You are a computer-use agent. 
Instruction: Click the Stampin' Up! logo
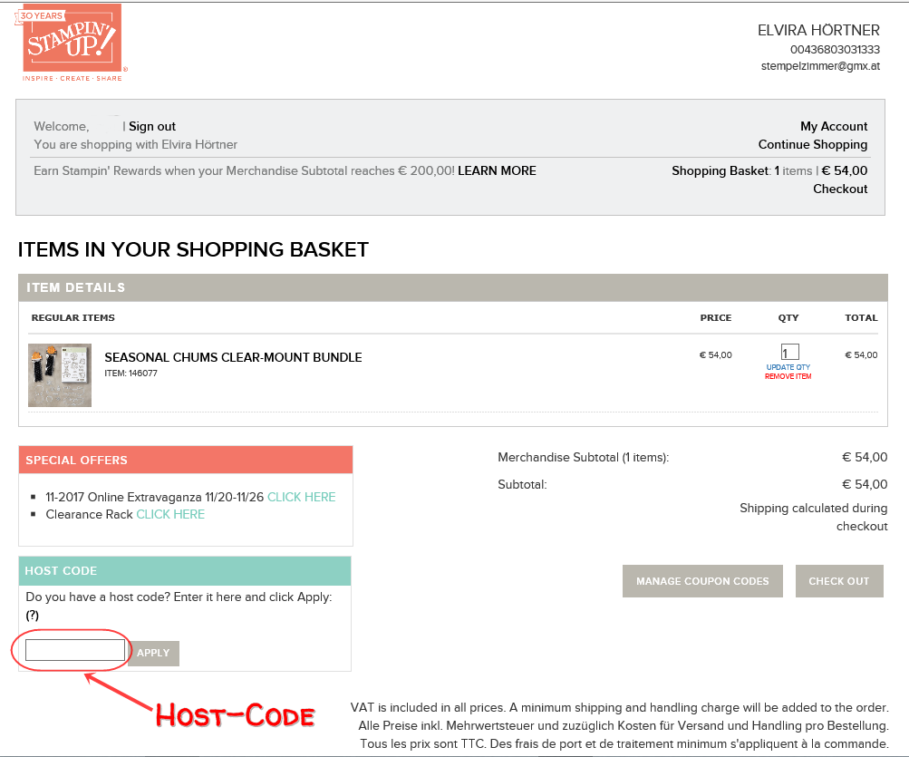click(70, 44)
